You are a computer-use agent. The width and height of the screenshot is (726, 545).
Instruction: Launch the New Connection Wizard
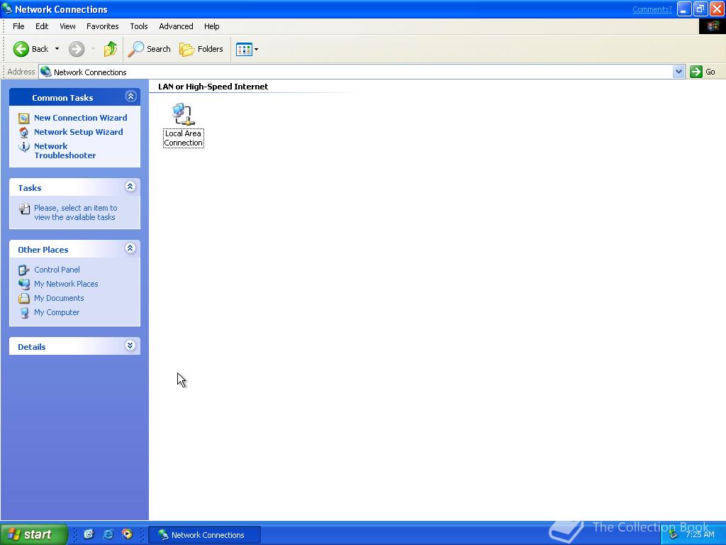(x=81, y=118)
